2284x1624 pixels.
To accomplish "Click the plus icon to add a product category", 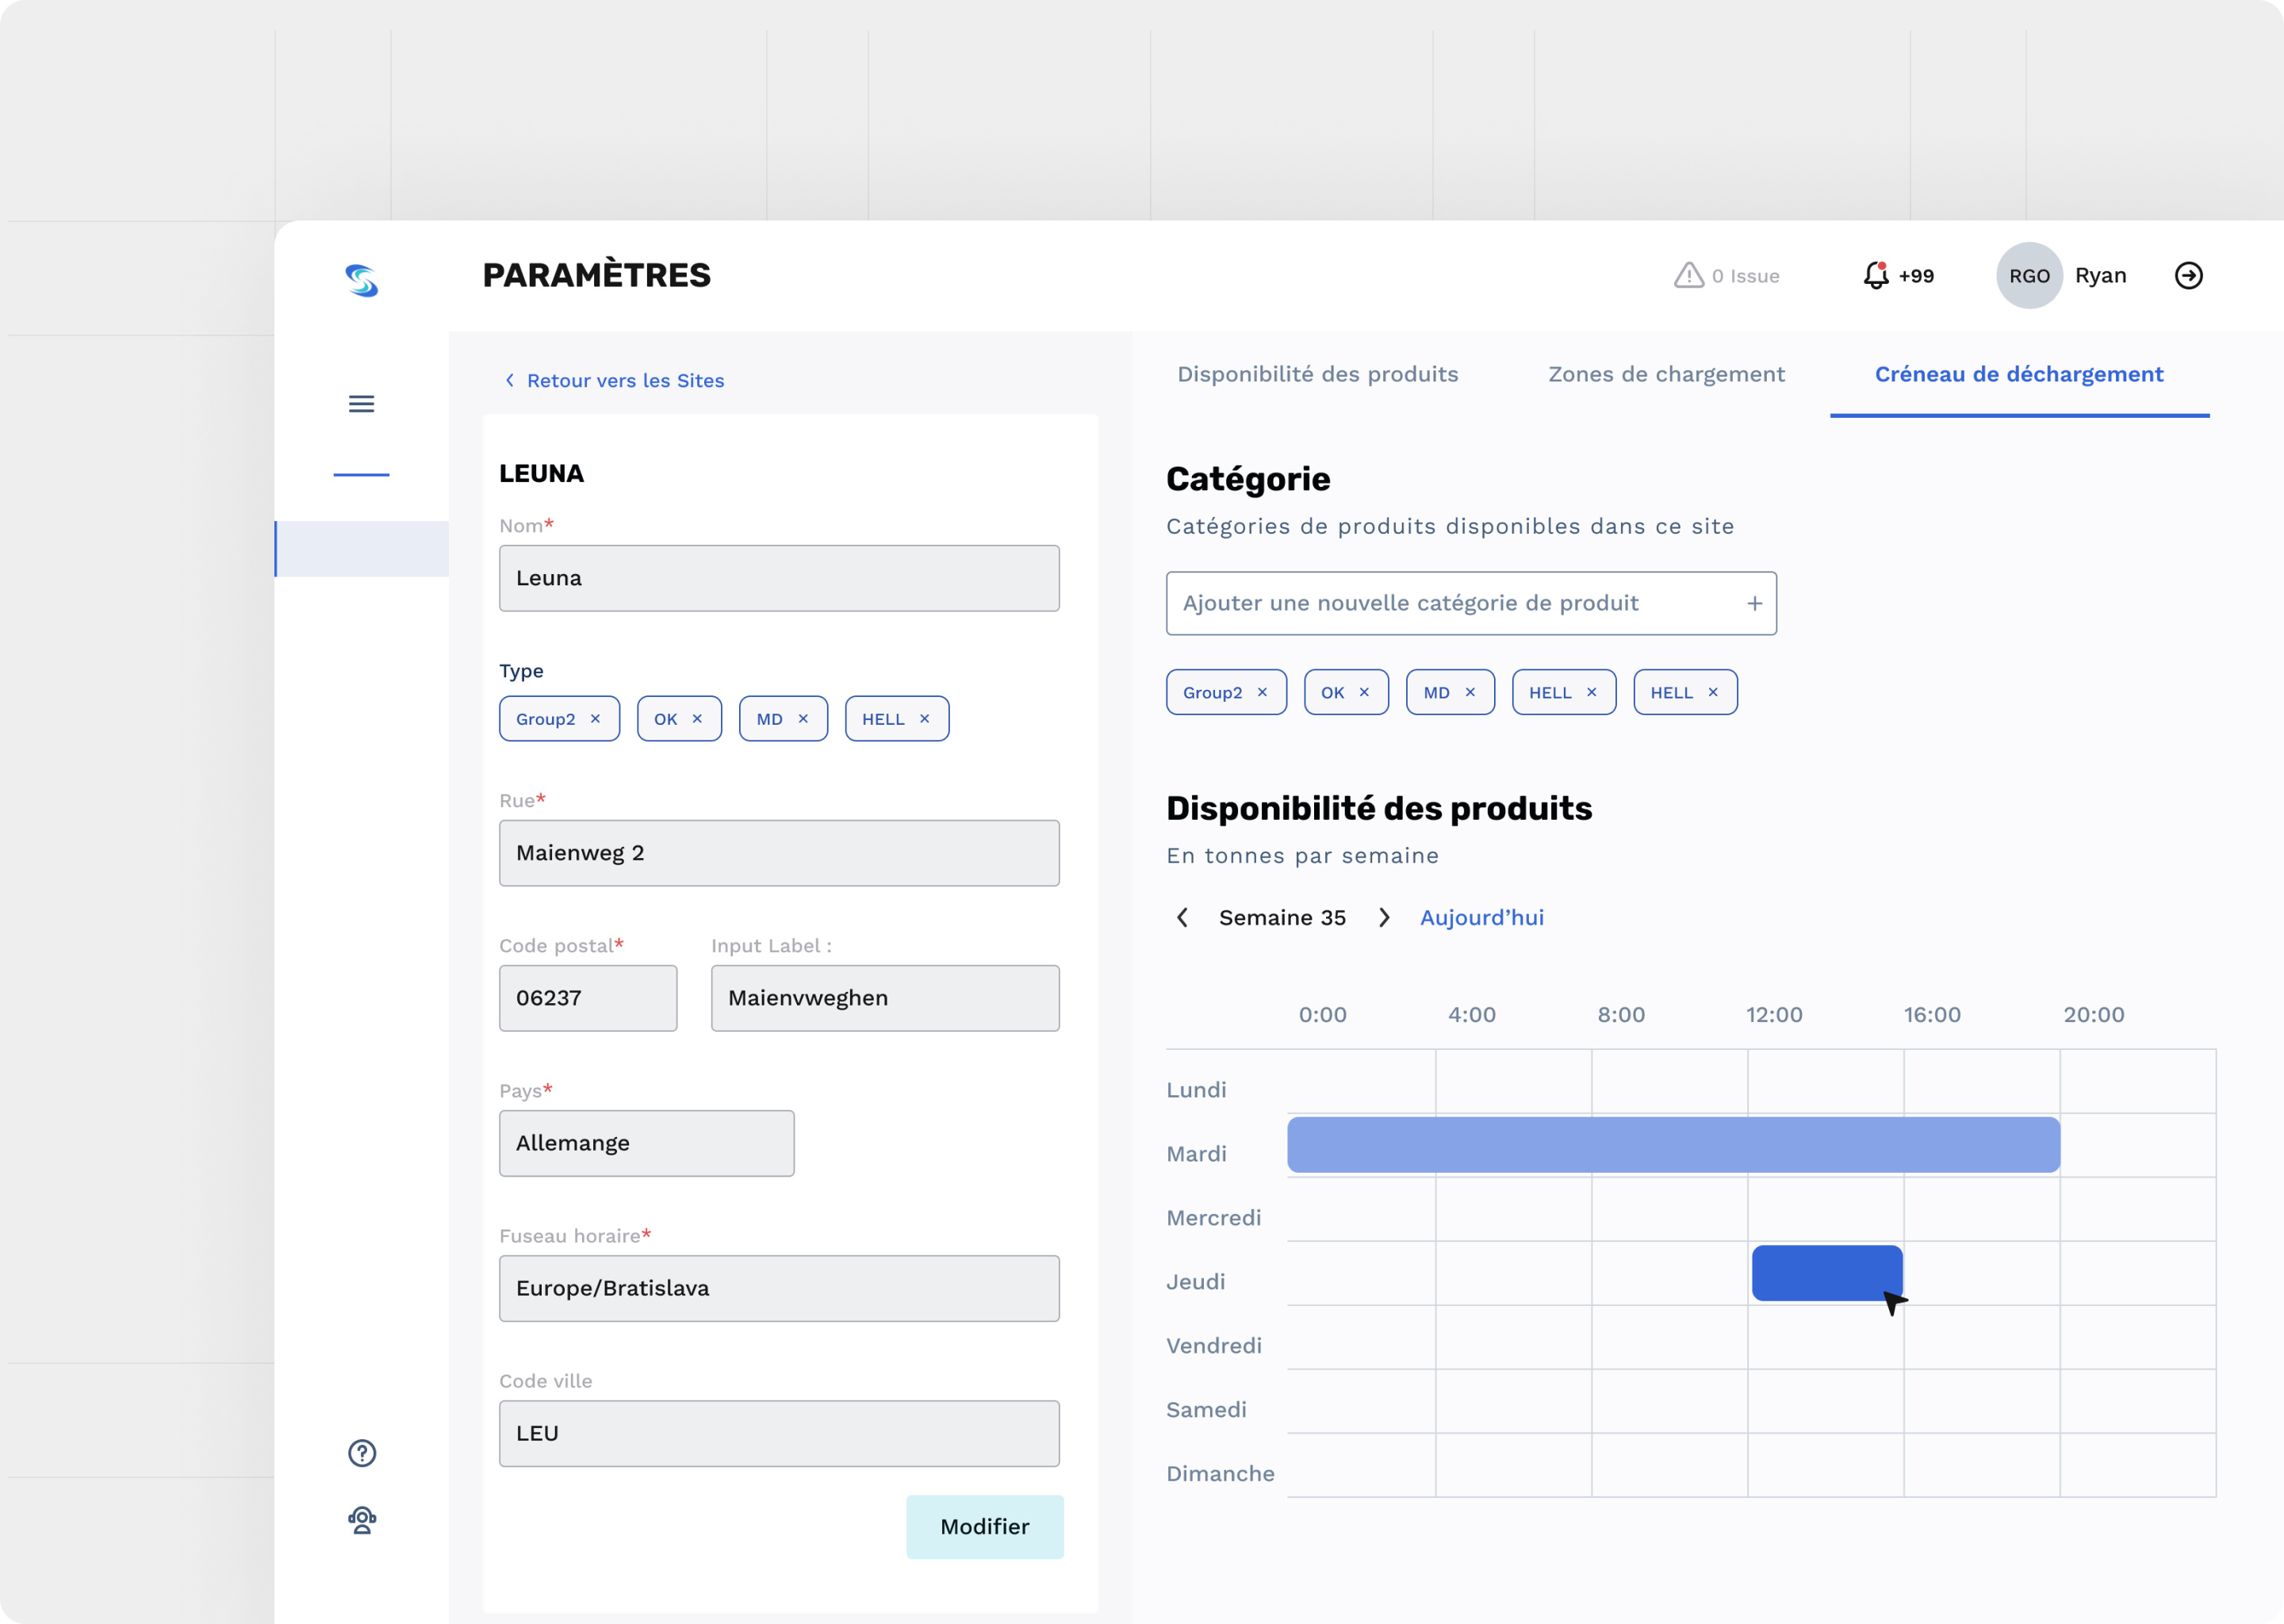I will [1756, 603].
